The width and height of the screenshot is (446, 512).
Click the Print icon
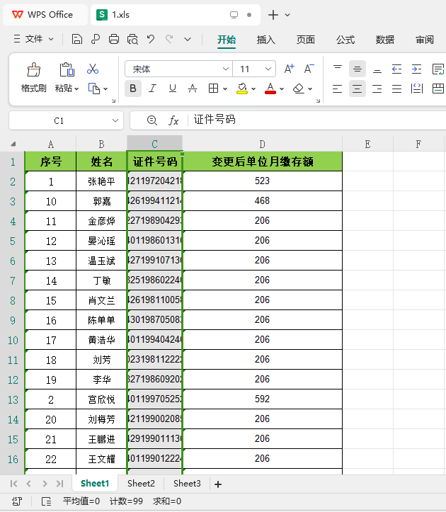click(x=113, y=39)
